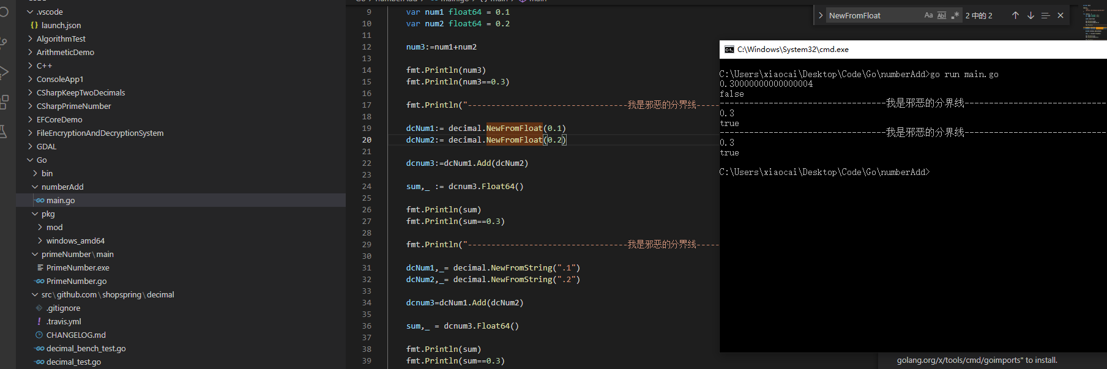Click Go icon beside decimal_test.go
The width and height of the screenshot is (1107, 369).
click(x=39, y=362)
